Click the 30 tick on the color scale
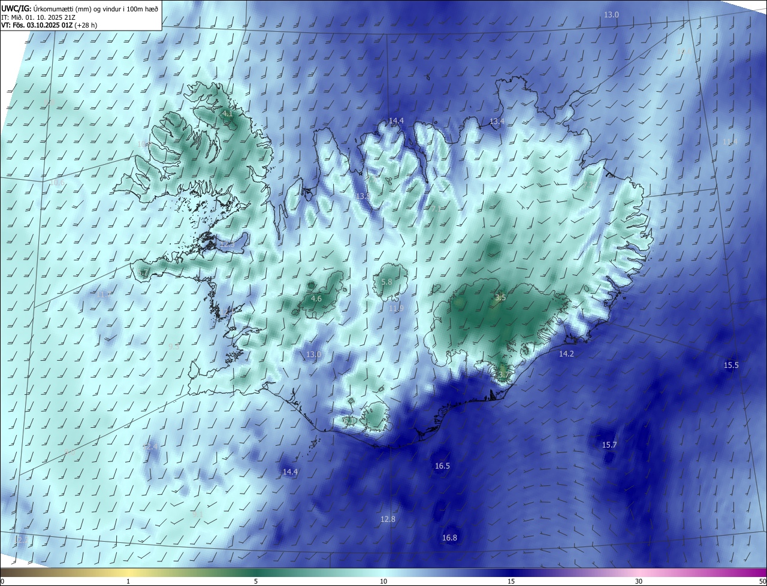Image resolution: width=767 pixels, height=586 pixels. pyautogui.click(x=639, y=581)
